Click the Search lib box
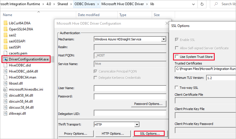This screenshot has height=139, width=236. tap(223, 4)
